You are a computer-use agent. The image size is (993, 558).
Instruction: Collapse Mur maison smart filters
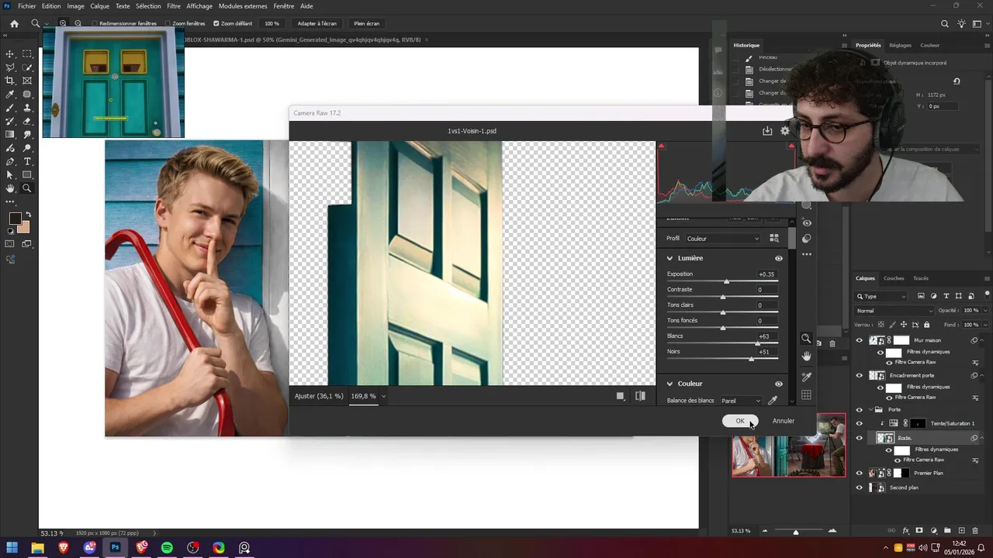[982, 340]
